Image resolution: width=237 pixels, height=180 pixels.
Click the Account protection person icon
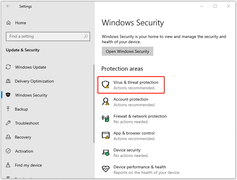click(x=105, y=102)
